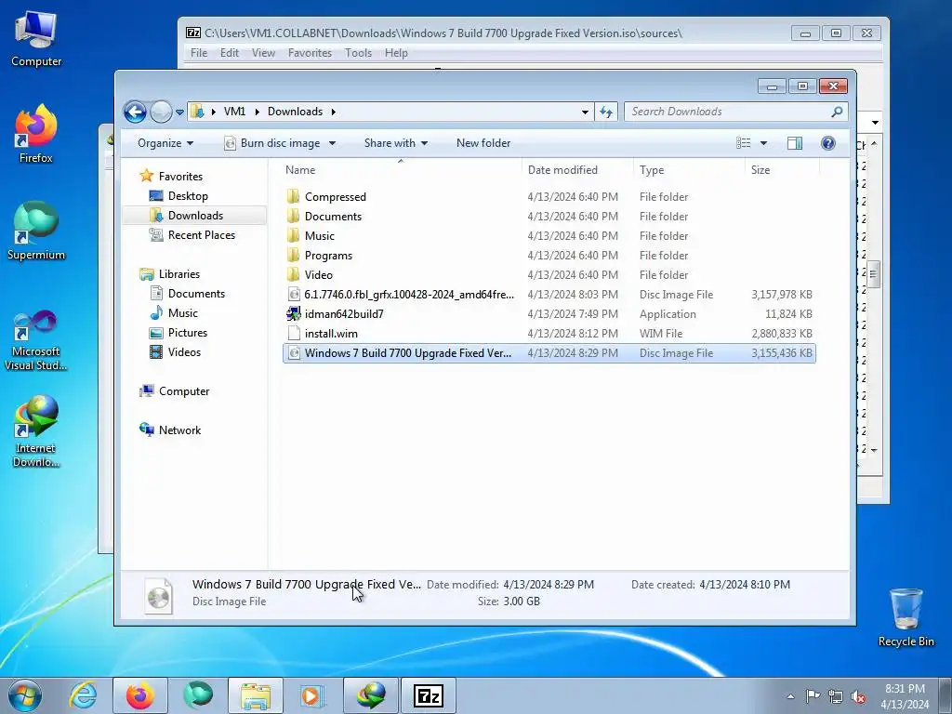Open Help menu in 7-Zip window
The image size is (952, 714).
click(396, 53)
